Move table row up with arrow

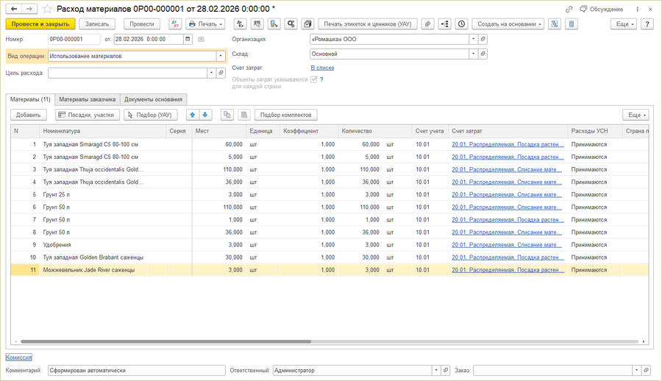coord(192,115)
